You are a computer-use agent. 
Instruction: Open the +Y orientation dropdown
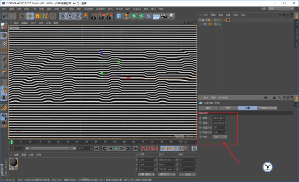coord(220,137)
